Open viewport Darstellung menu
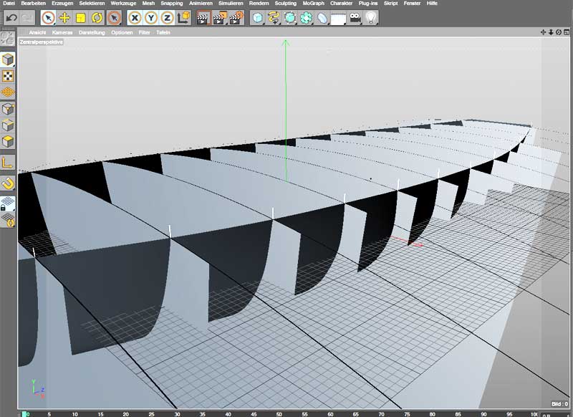The image size is (573, 417). (92, 32)
